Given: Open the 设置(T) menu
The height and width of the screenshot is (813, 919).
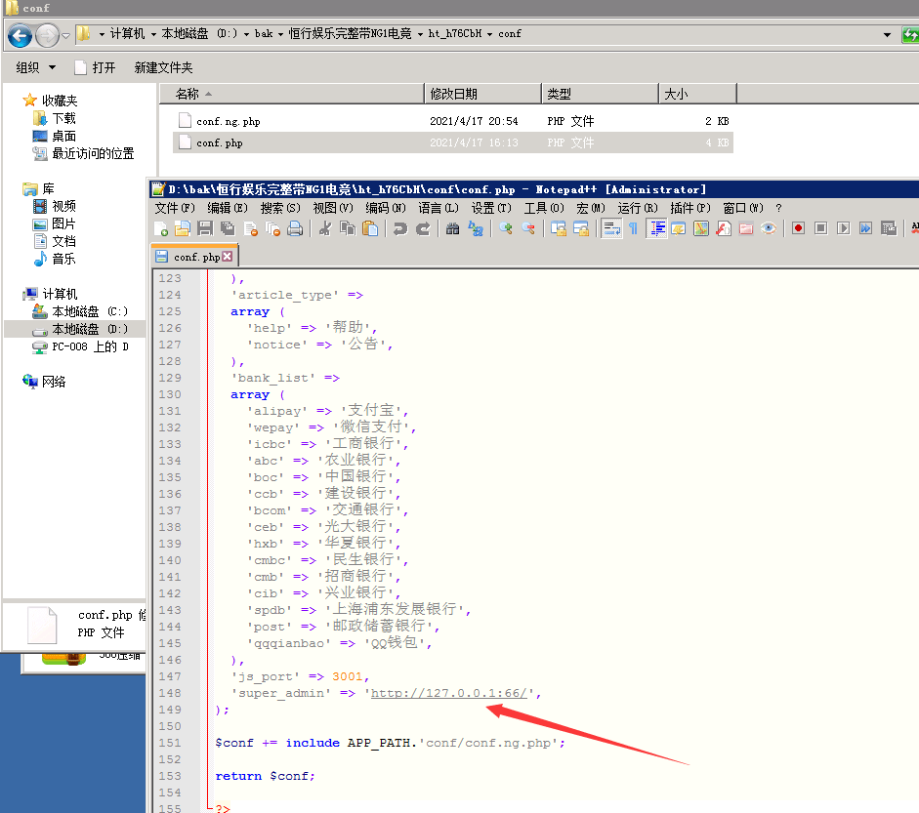Looking at the screenshot, I should (x=491, y=208).
